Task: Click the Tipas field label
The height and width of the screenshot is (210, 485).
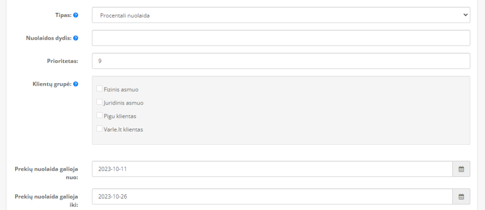Action: (64, 15)
